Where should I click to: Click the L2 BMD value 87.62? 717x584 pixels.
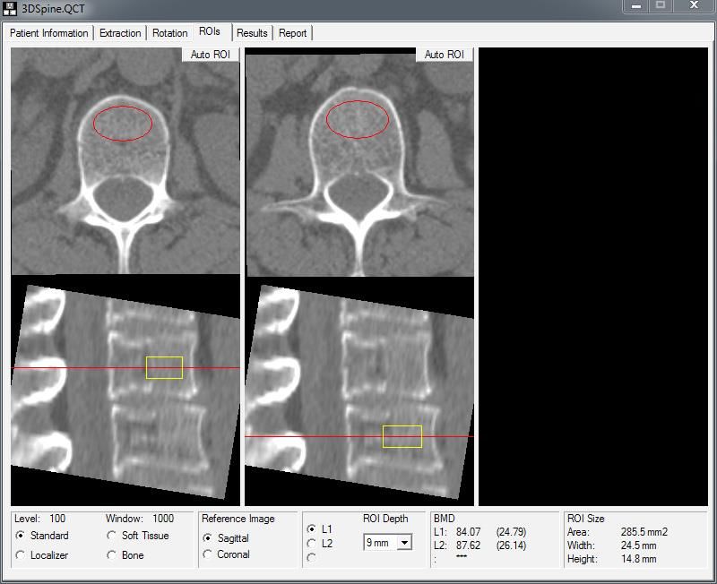click(x=468, y=545)
